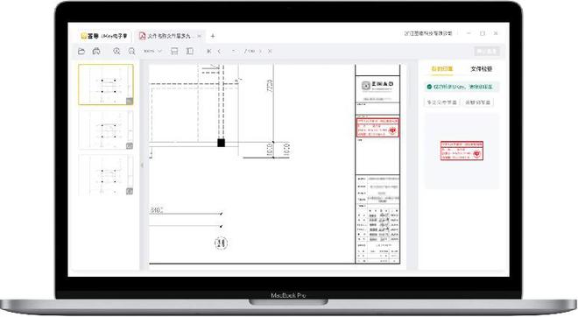Viewport: 578px width, 317px height.
Task: Switch to the 文件验签 tab
Action: tap(481, 69)
